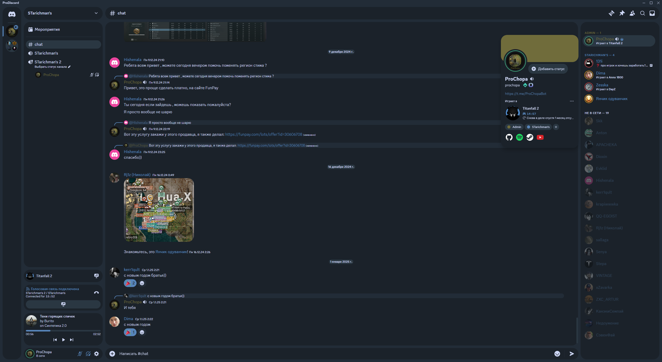This screenshot has height=362, width=662.
Task: Open the t.me/ProChopaBot link
Action: pyautogui.click(x=525, y=94)
